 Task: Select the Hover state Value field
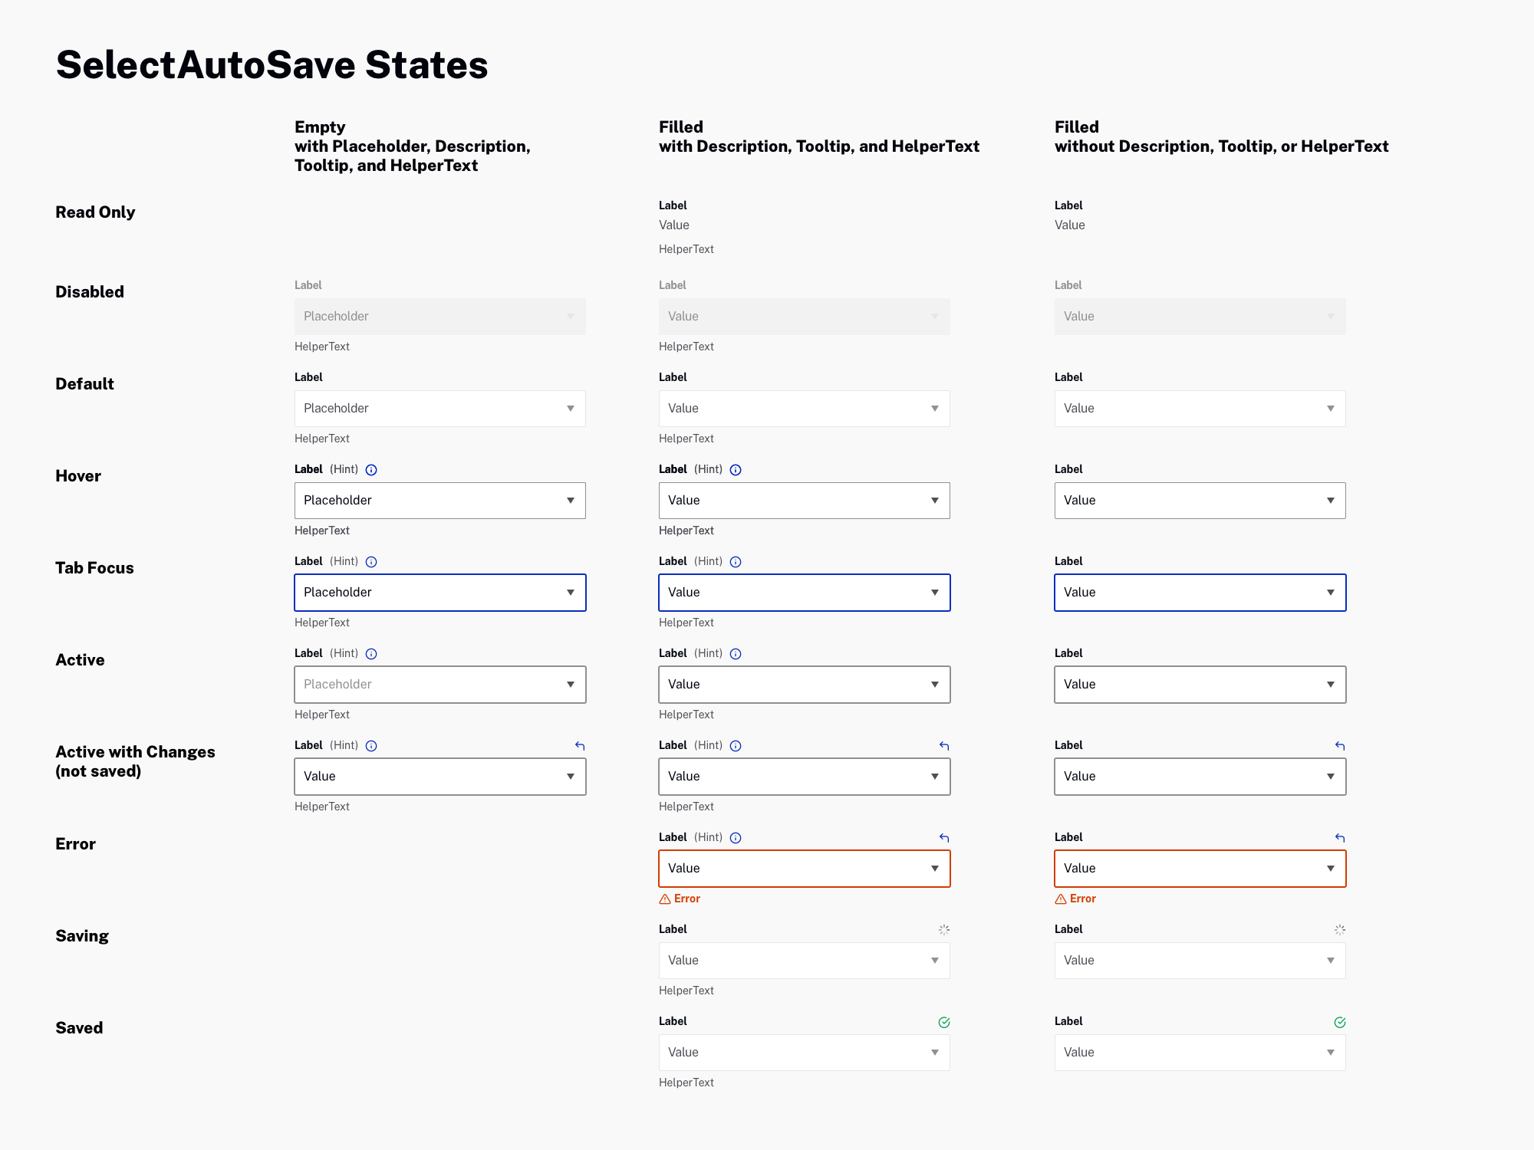click(804, 500)
